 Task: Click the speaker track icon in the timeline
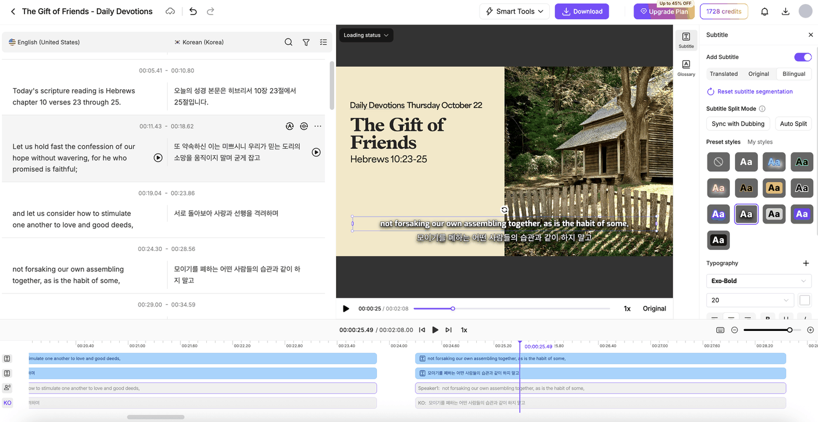tap(7, 388)
